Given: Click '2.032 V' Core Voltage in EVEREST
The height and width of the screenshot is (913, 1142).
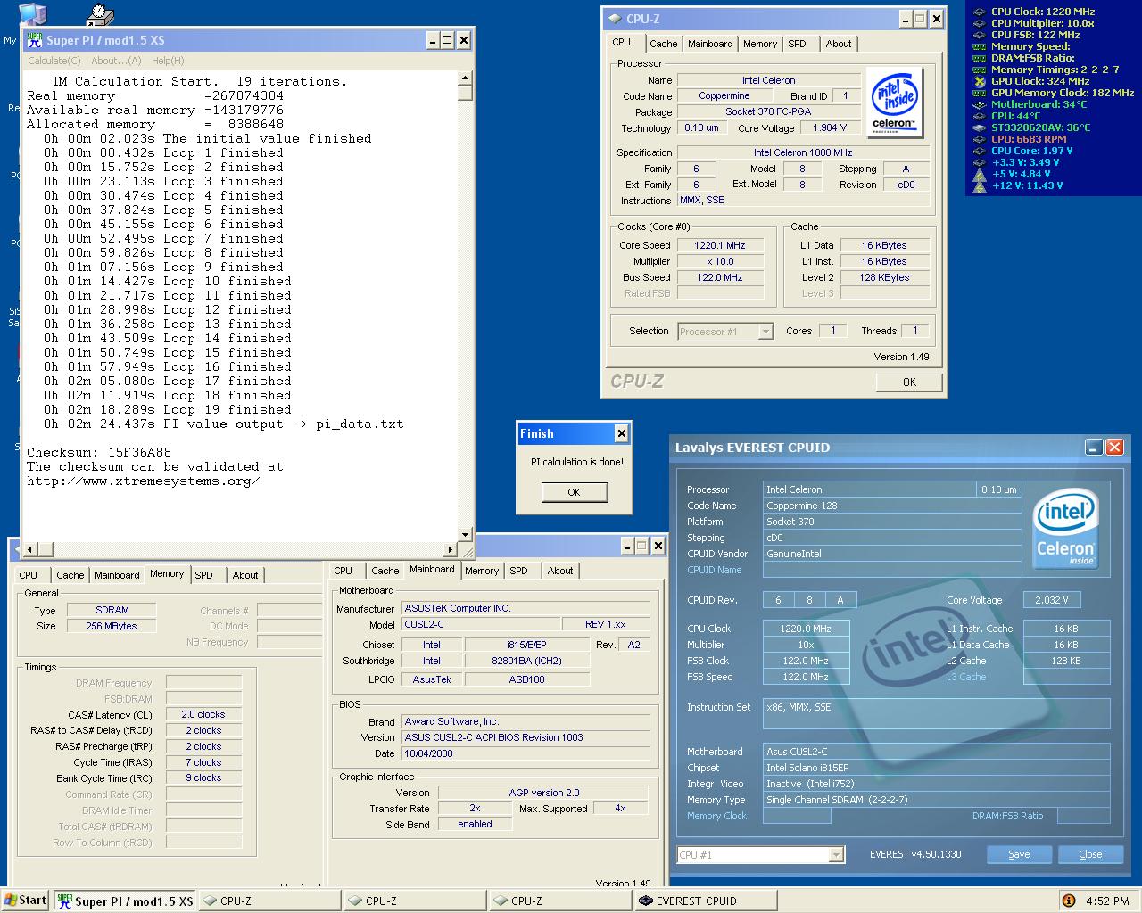Looking at the screenshot, I should tap(1052, 600).
